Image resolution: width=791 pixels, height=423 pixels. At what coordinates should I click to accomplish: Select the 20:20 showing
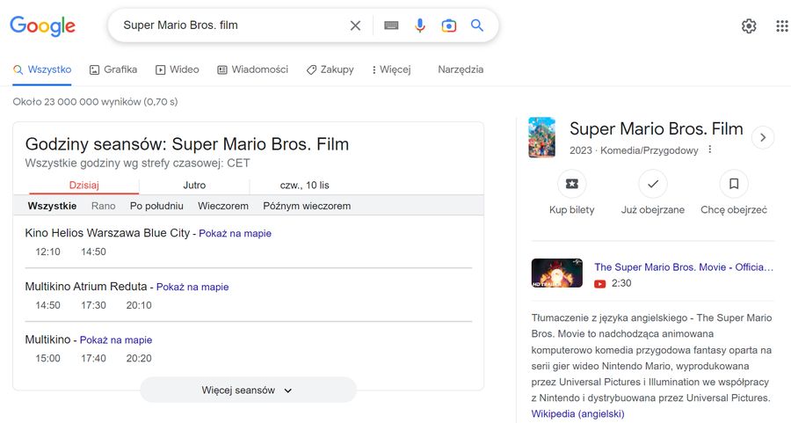tap(139, 359)
